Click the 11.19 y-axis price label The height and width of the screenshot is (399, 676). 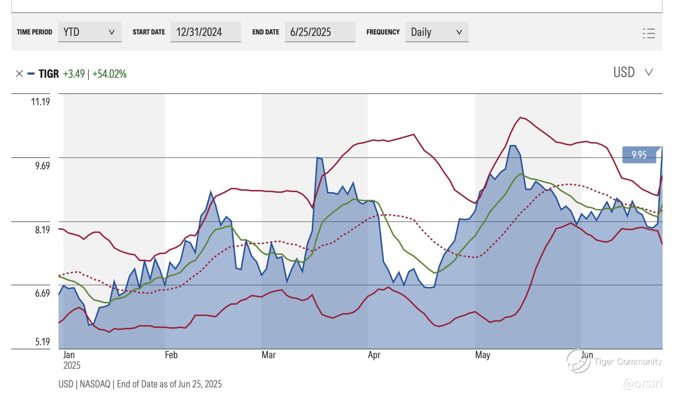coord(40,102)
